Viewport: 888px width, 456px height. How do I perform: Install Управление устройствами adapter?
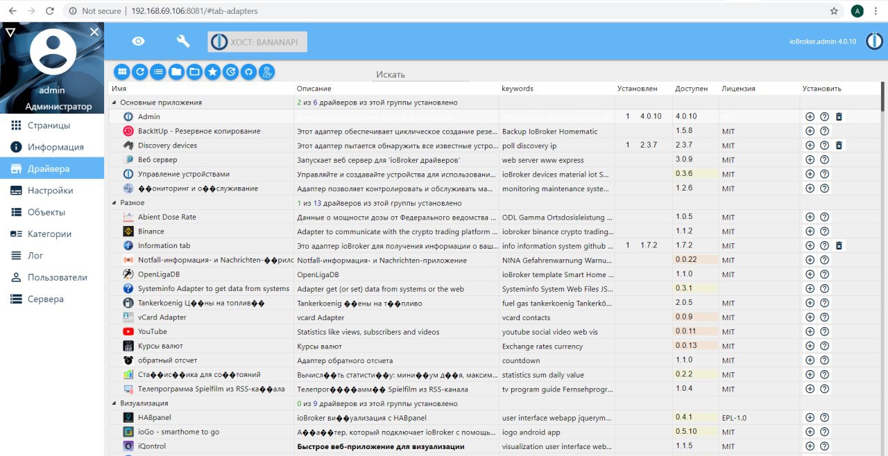[x=810, y=174]
